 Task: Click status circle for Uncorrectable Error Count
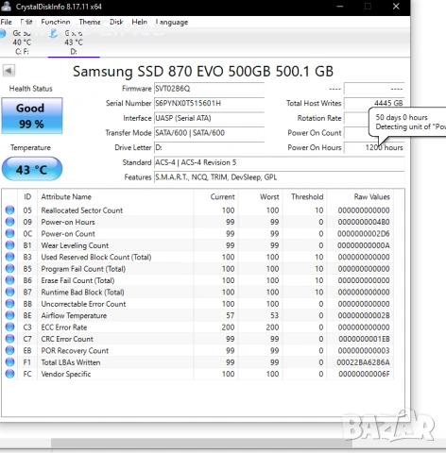tap(10, 303)
